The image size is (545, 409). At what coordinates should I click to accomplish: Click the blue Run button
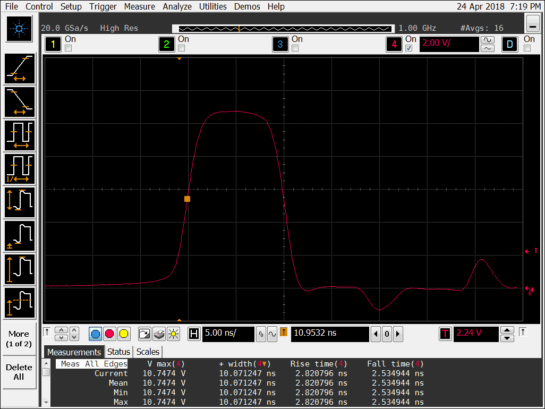tap(95, 334)
